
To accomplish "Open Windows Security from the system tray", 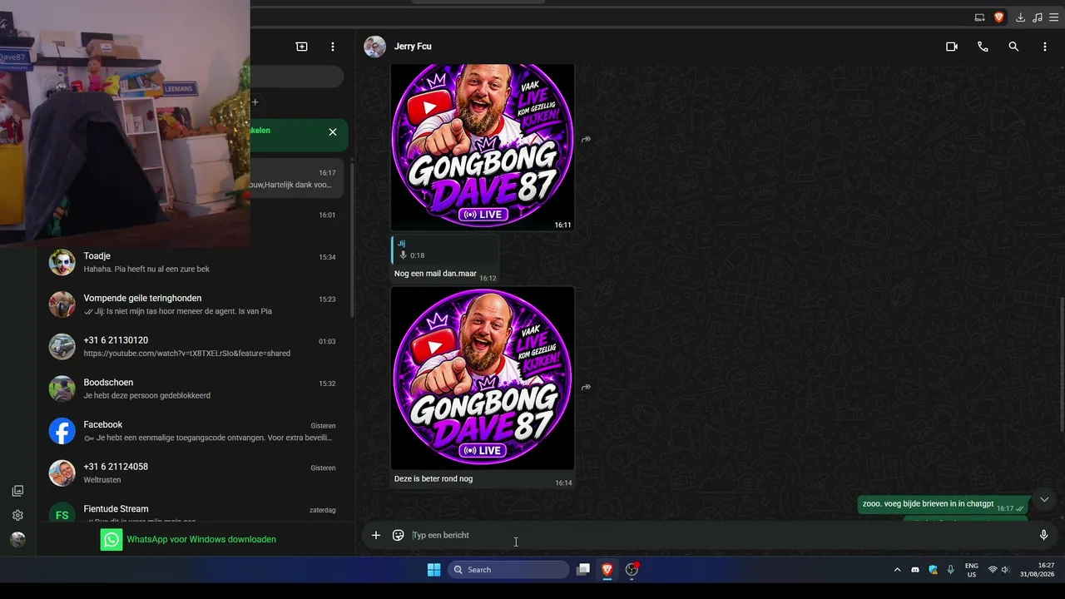I will pos(933,570).
